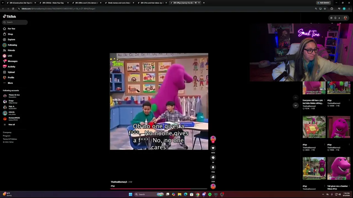
Task: Open the Company footer link
Action: coord(7,133)
